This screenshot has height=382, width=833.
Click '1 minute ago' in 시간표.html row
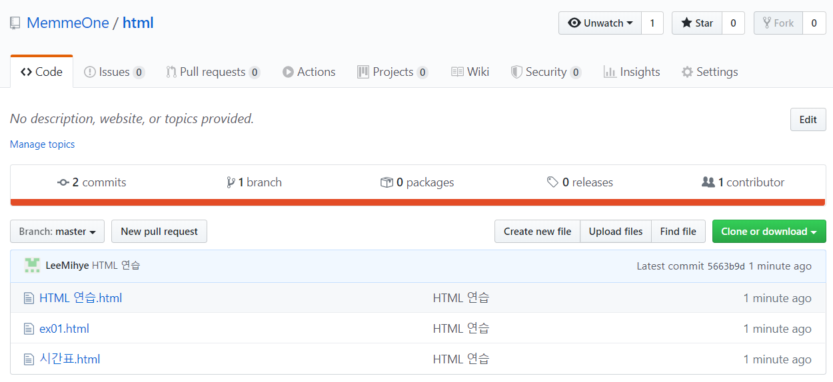point(778,359)
